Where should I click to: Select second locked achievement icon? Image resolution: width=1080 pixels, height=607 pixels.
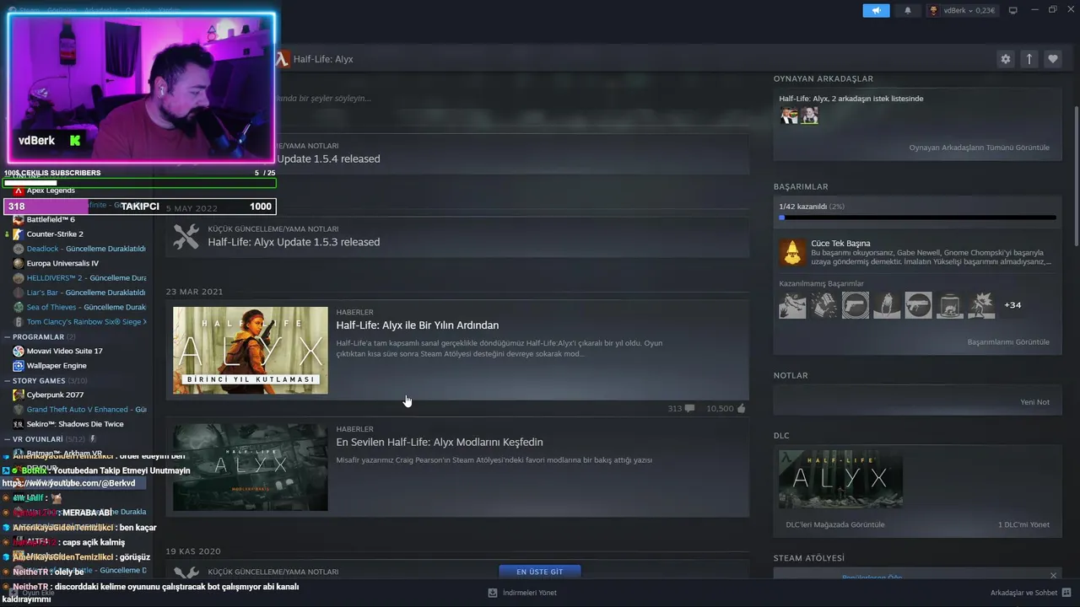[x=823, y=305]
